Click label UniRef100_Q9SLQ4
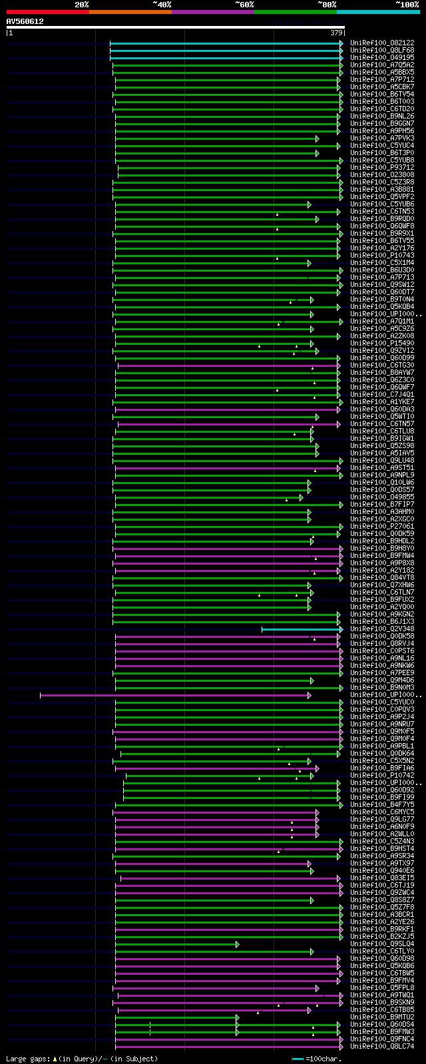This screenshot has height=1064, width=426. point(382,943)
